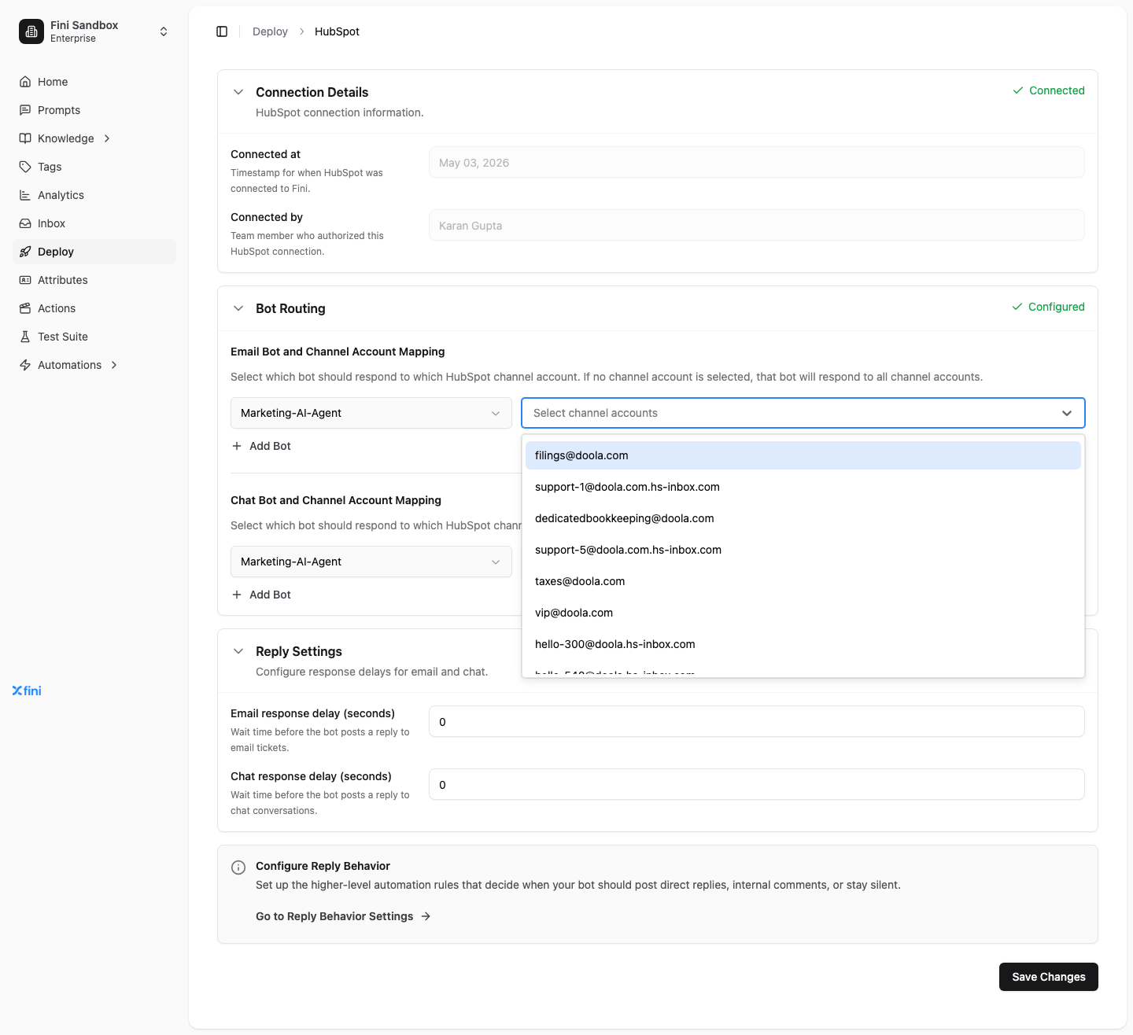
Task: Click the Automations lightning icon
Action: pos(25,365)
